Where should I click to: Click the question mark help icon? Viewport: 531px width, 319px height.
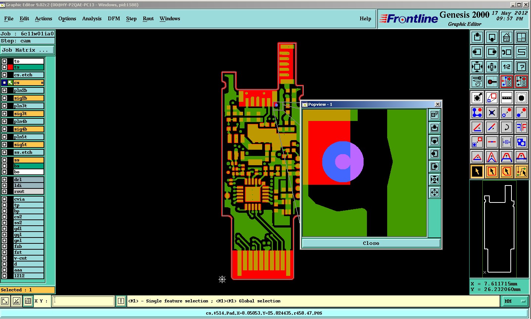pos(521,67)
